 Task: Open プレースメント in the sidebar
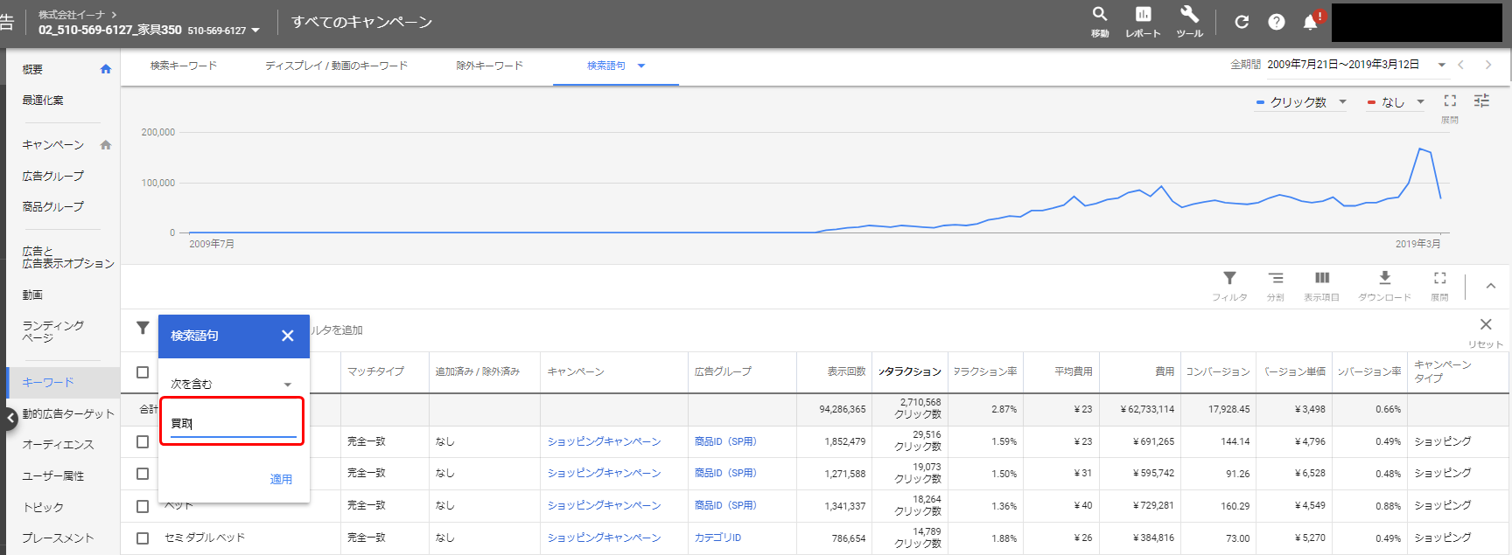58,538
